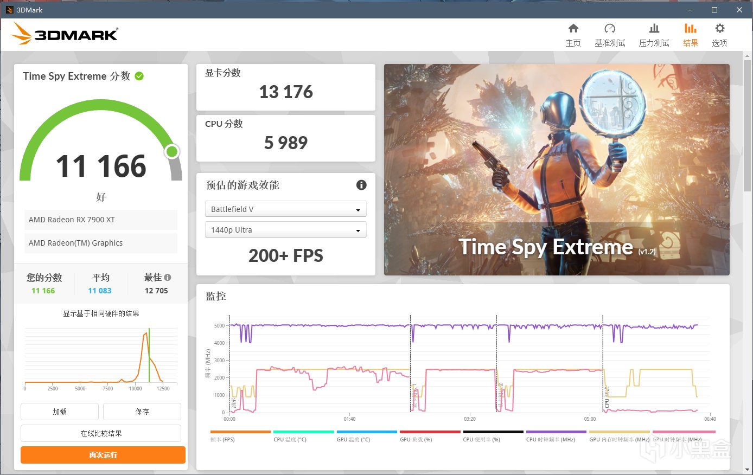753x475 pixels.
Task: Open the Battlefield V game dropdown
Action: [285, 209]
